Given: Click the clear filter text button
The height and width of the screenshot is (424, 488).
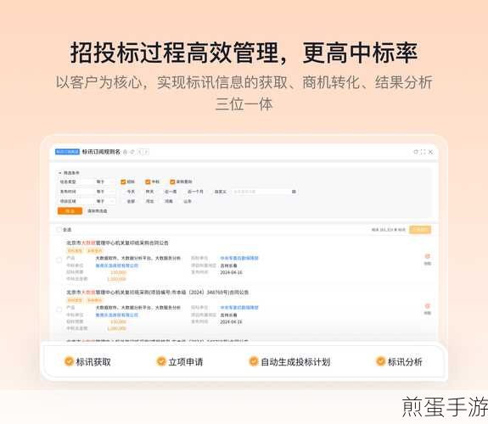Looking at the screenshot, I should click(97, 211).
